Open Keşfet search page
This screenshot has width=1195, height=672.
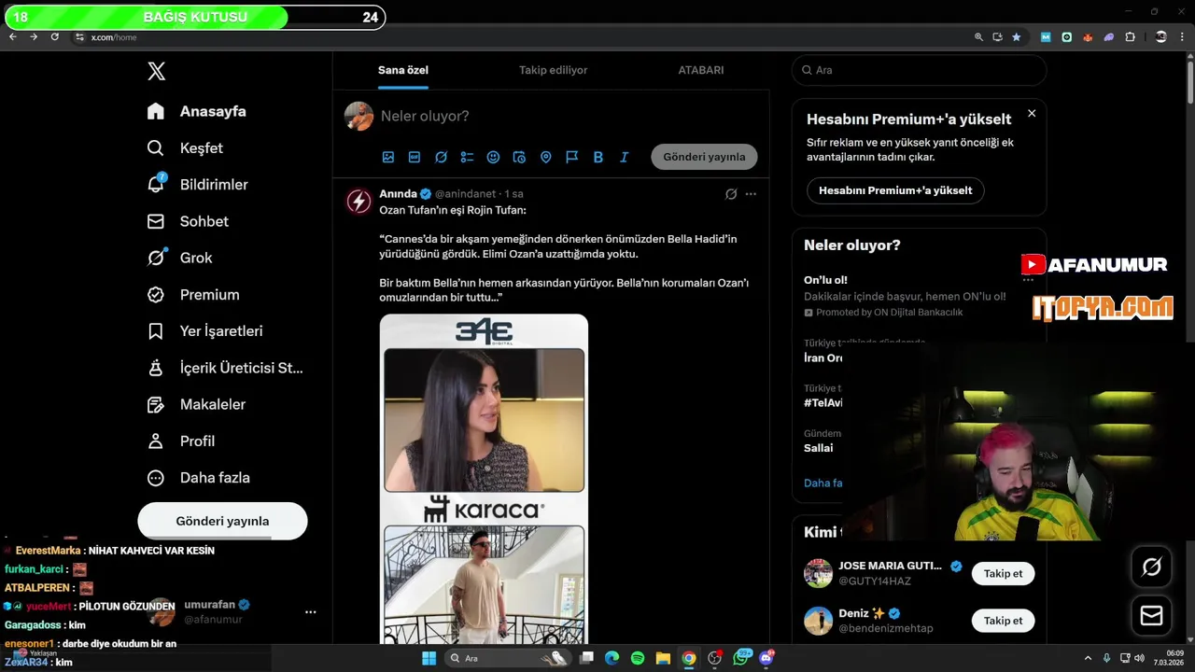(x=185, y=147)
